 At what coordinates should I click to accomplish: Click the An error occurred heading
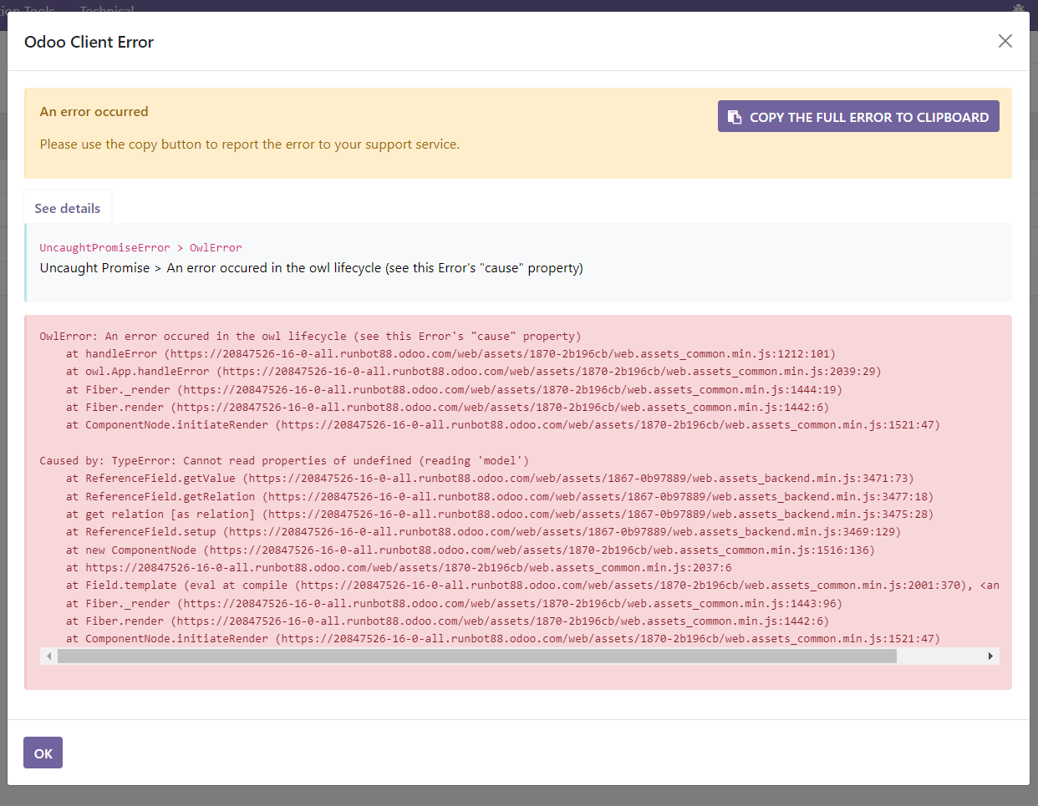94,111
